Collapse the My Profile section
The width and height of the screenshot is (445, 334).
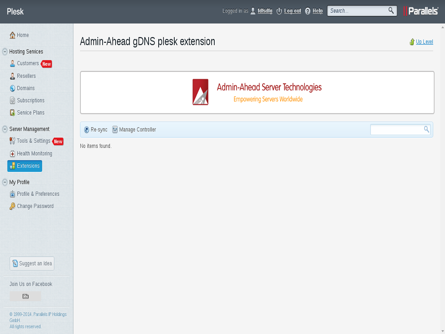tap(5, 182)
